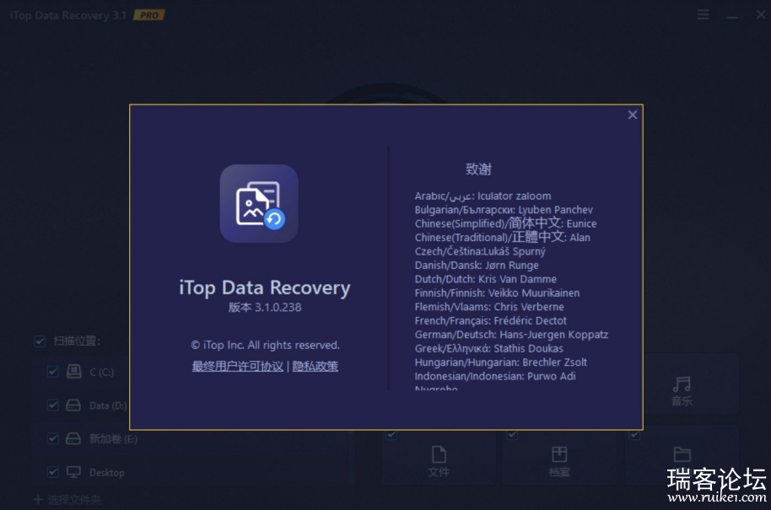Viewport: 771px width, 510px height.
Task: Open the hamburger menu in main window
Action: (704, 14)
